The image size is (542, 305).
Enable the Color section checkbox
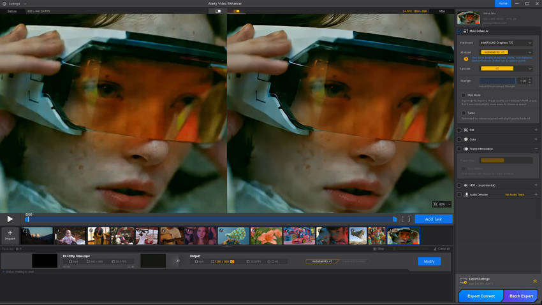459,139
